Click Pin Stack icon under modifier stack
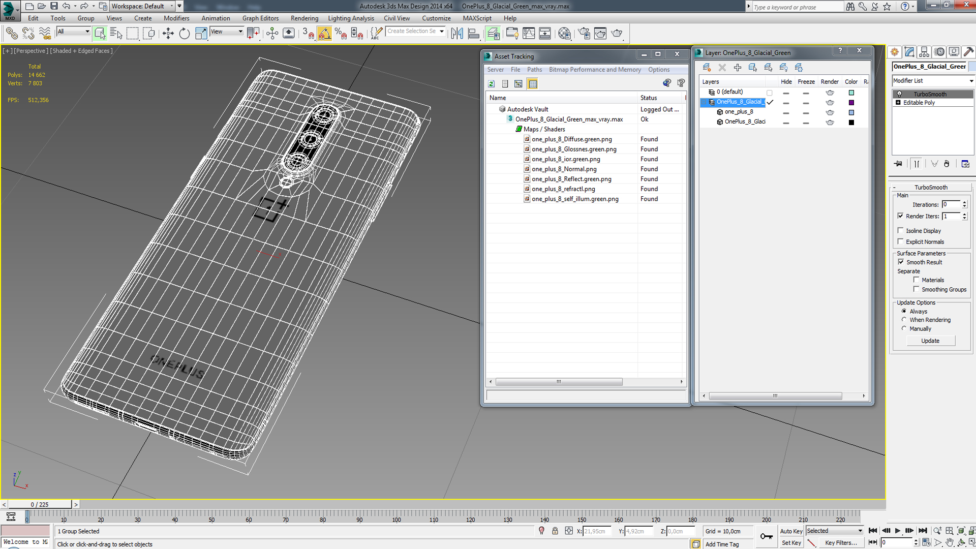This screenshot has height=549, width=976. point(898,164)
